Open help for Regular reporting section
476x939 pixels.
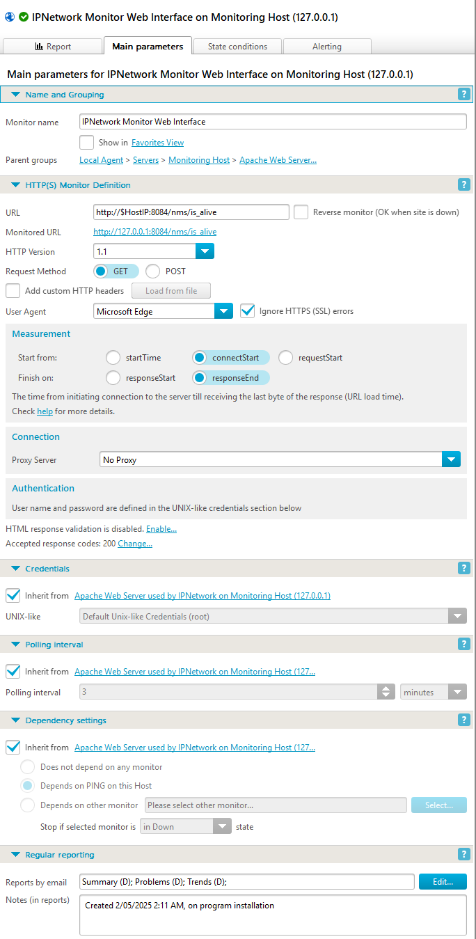pyautogui.click(x=464, y=854)
